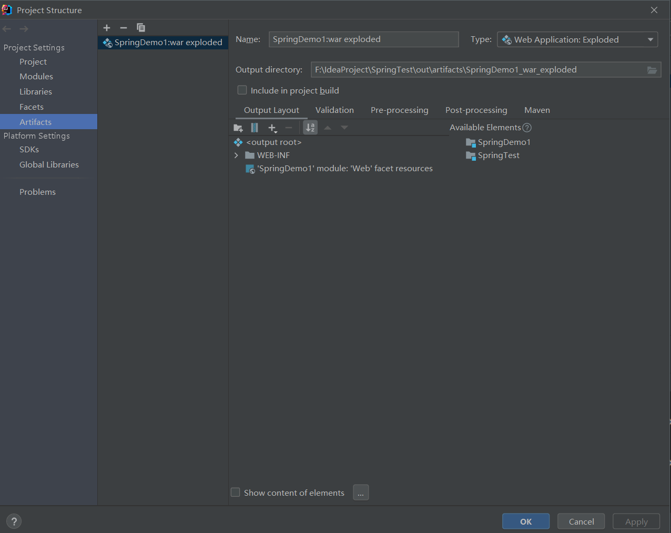Enable Include in project build checkbox
Viewport: 671px width, 533px height.
coord(242,90)
